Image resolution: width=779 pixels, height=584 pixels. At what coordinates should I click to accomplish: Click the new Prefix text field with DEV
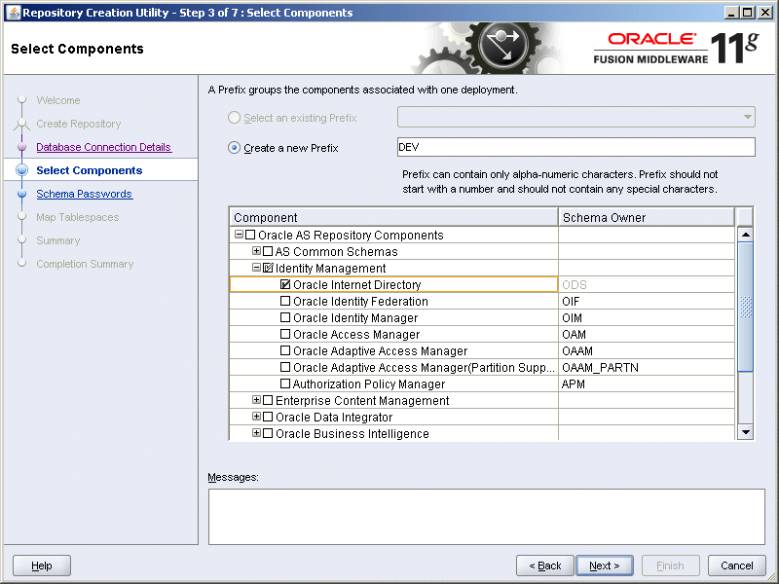click(575, 147)
